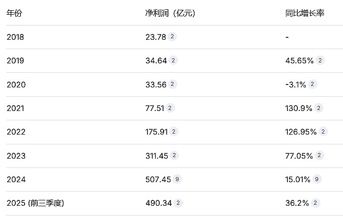Select the 净利润 (亿元) column header
The height and width of the screenshot is (220, 343).
pyautogui.click(x=167, y=13)
